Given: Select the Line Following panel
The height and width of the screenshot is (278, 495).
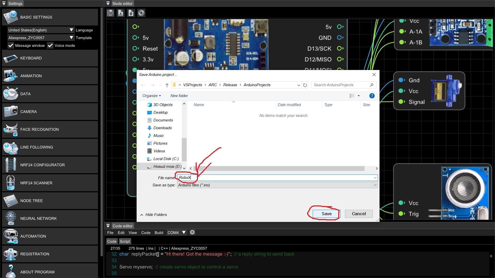Looking at the screenshot, I should [x=37, y=147].
